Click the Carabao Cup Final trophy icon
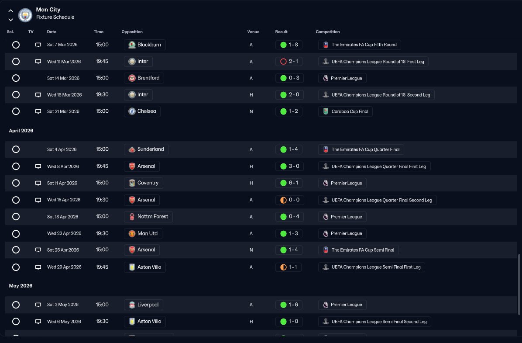This screenshot has height=343, width=522. coord(326,111)
